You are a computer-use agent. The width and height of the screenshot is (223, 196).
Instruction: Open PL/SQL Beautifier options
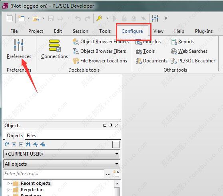193,61
